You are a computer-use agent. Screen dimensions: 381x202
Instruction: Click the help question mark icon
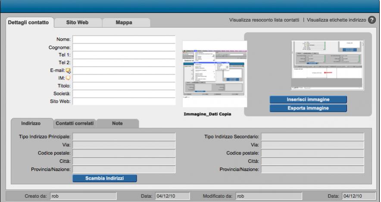(372, 21)
